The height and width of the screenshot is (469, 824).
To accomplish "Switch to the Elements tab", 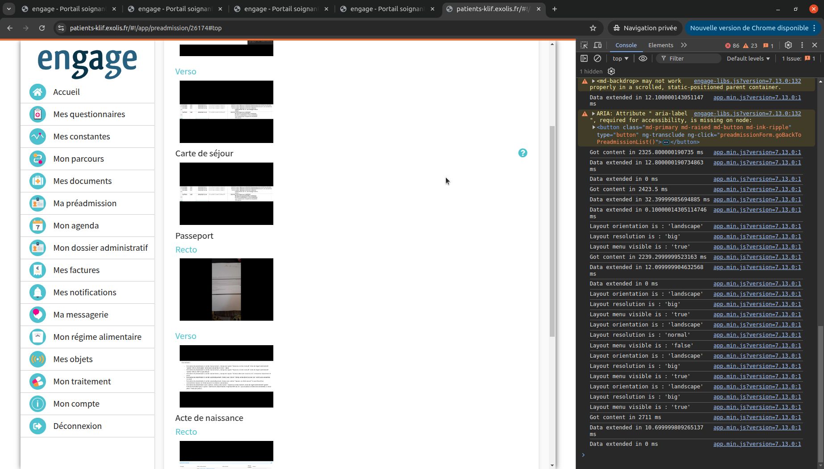I will coord(660,45).
